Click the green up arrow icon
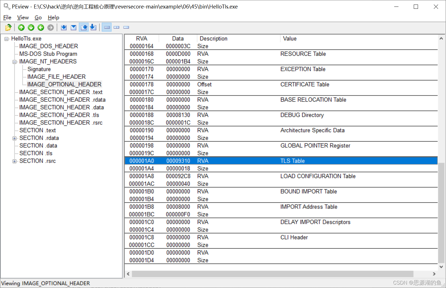This screenshot has height=288, width=446. (21, 27)
